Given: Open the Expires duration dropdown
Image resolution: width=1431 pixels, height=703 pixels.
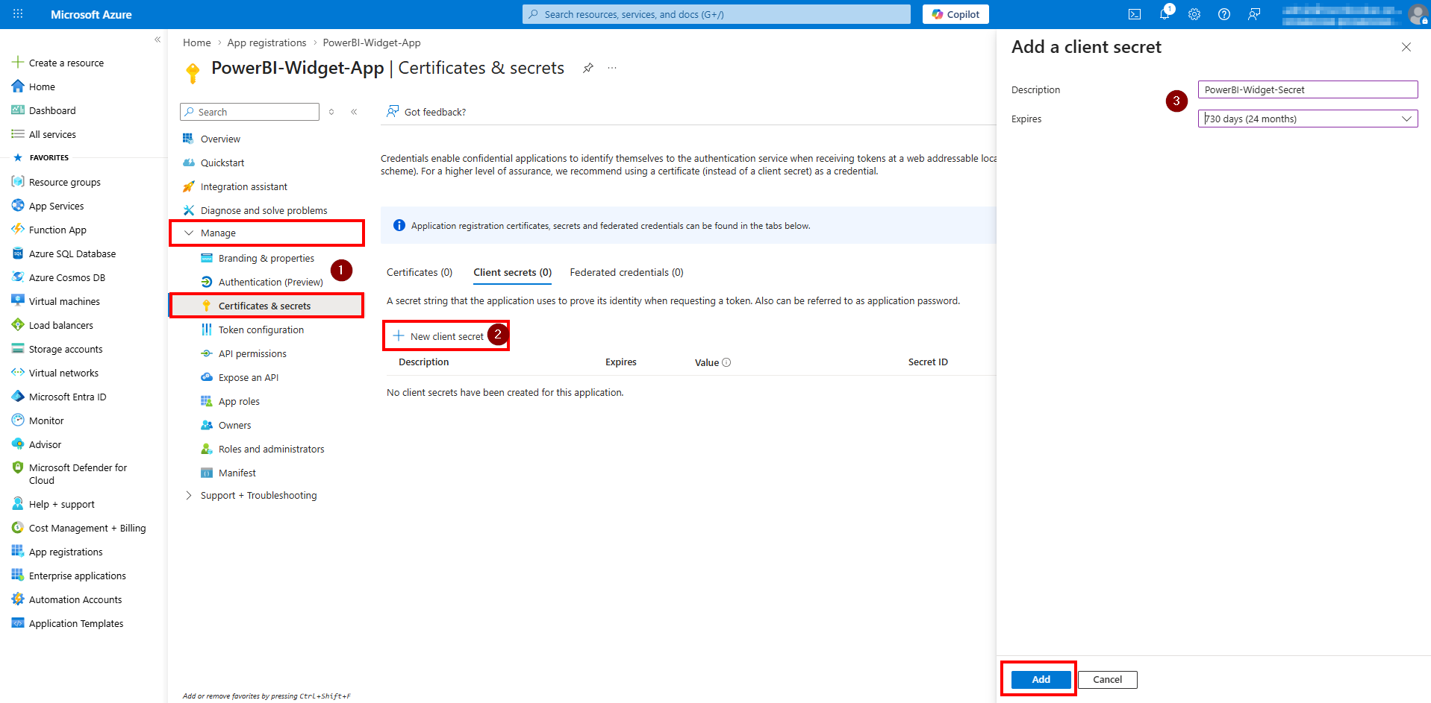Looking at the screenshot, I should click(1307, 119).
